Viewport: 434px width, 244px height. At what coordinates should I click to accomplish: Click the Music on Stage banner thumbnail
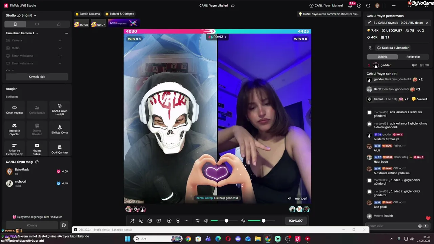124,23
